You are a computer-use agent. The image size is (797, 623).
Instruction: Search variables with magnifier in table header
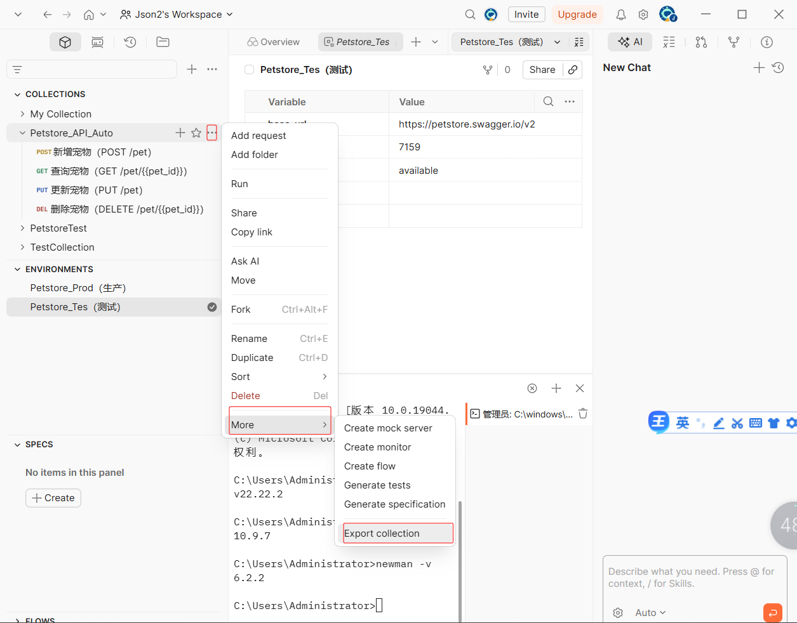click(549, 102)
